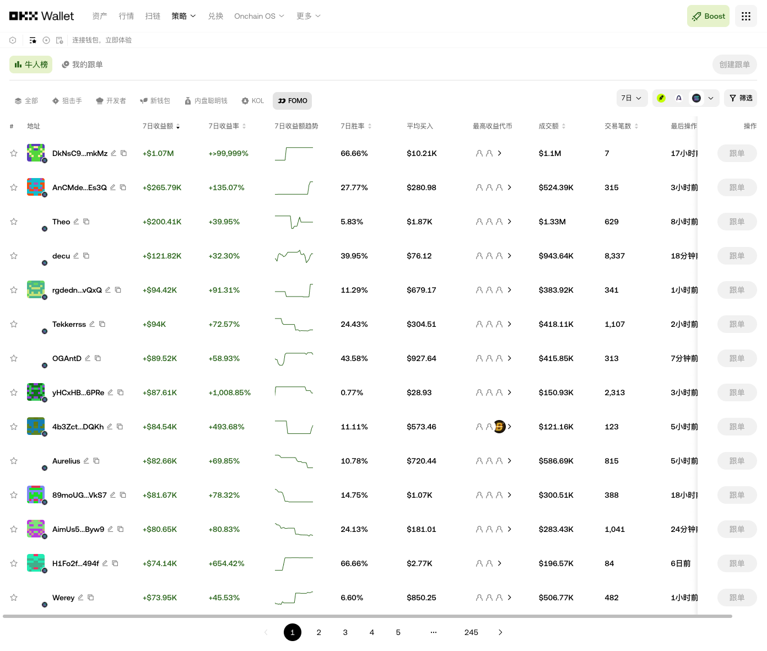Click the 4b3Zct...DQKh wallet avatar
The height and width of the screenshot is (651, 767).
[x=36, y=426]
